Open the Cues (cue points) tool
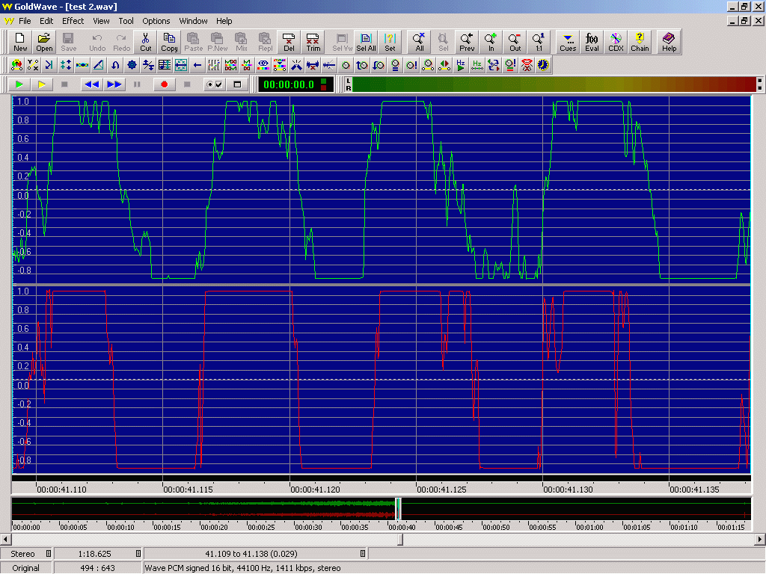 (x=567, y=42)
